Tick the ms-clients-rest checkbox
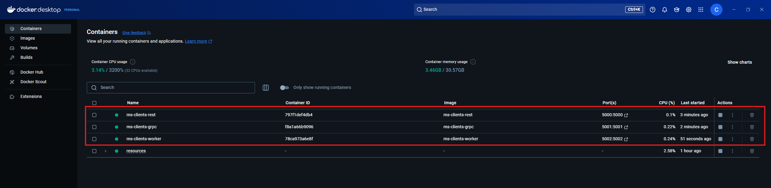The width and height of the screenshot is (771, 188). tap(94, 115)
